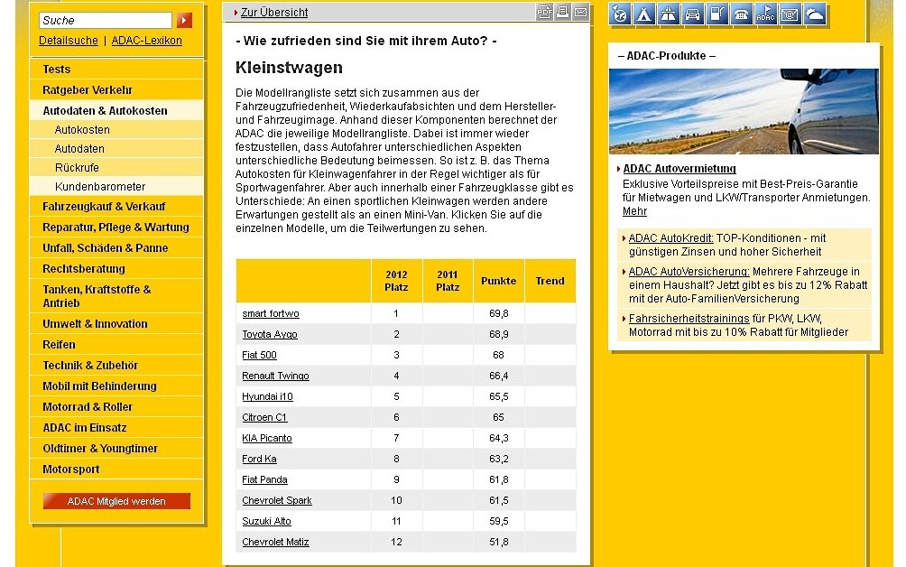Click the motorway traffic icon

click(x=669, y=14)
